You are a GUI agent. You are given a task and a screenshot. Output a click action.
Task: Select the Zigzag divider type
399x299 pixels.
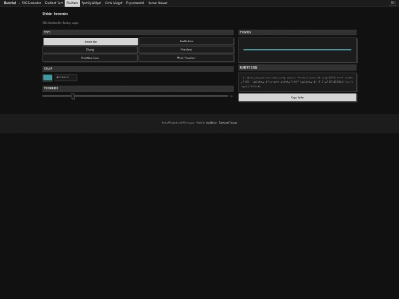coord(90,49)
